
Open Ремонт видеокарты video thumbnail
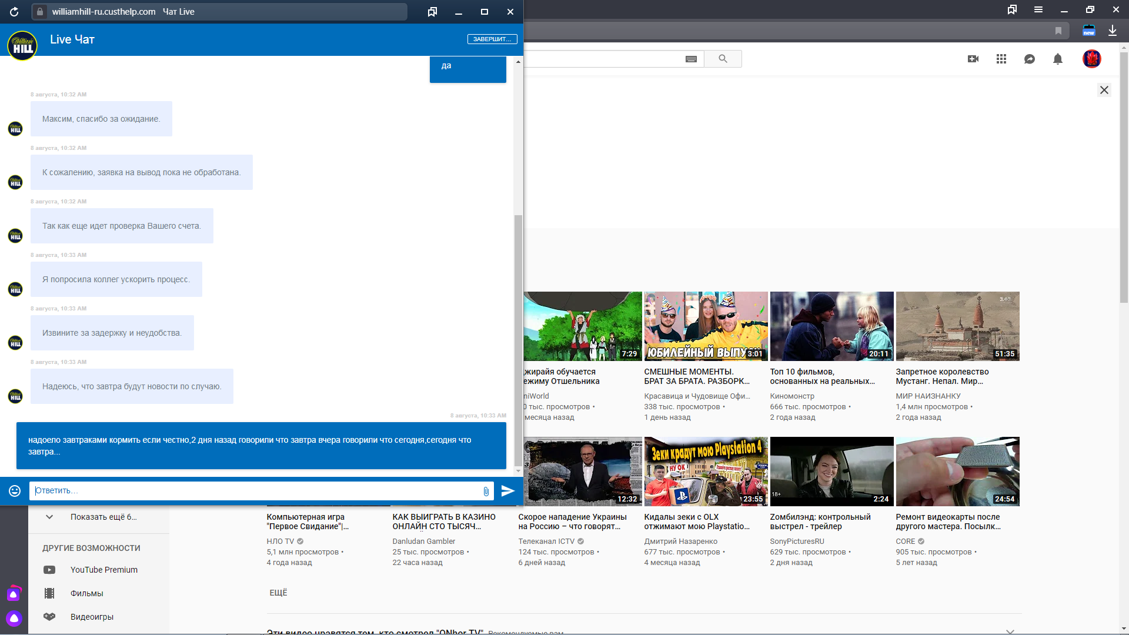tap(957, 471)
